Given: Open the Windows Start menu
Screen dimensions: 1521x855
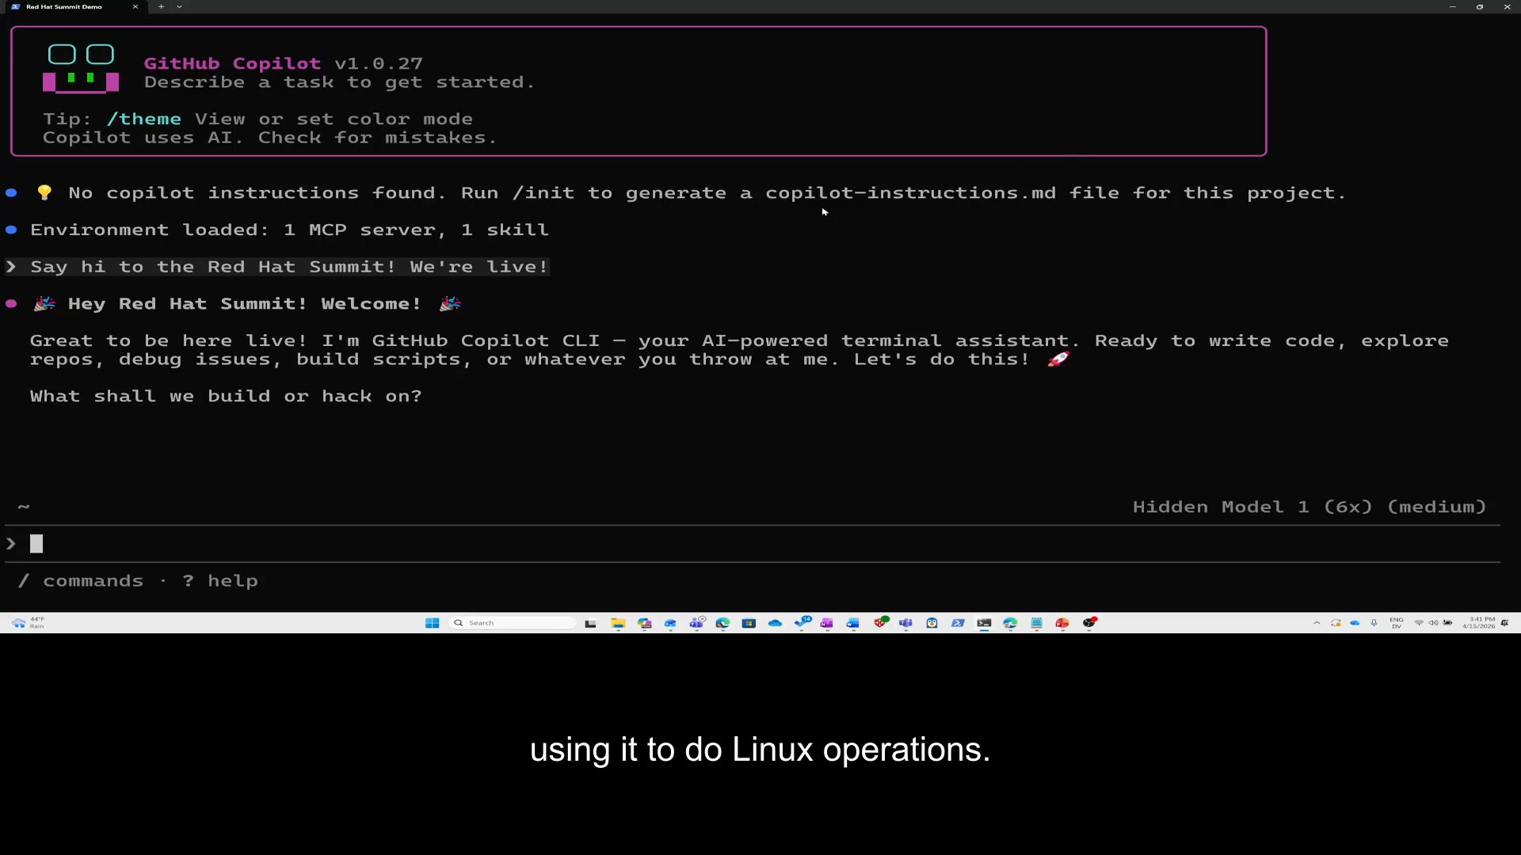Looking at the screenshot, I should coord(432,623).
